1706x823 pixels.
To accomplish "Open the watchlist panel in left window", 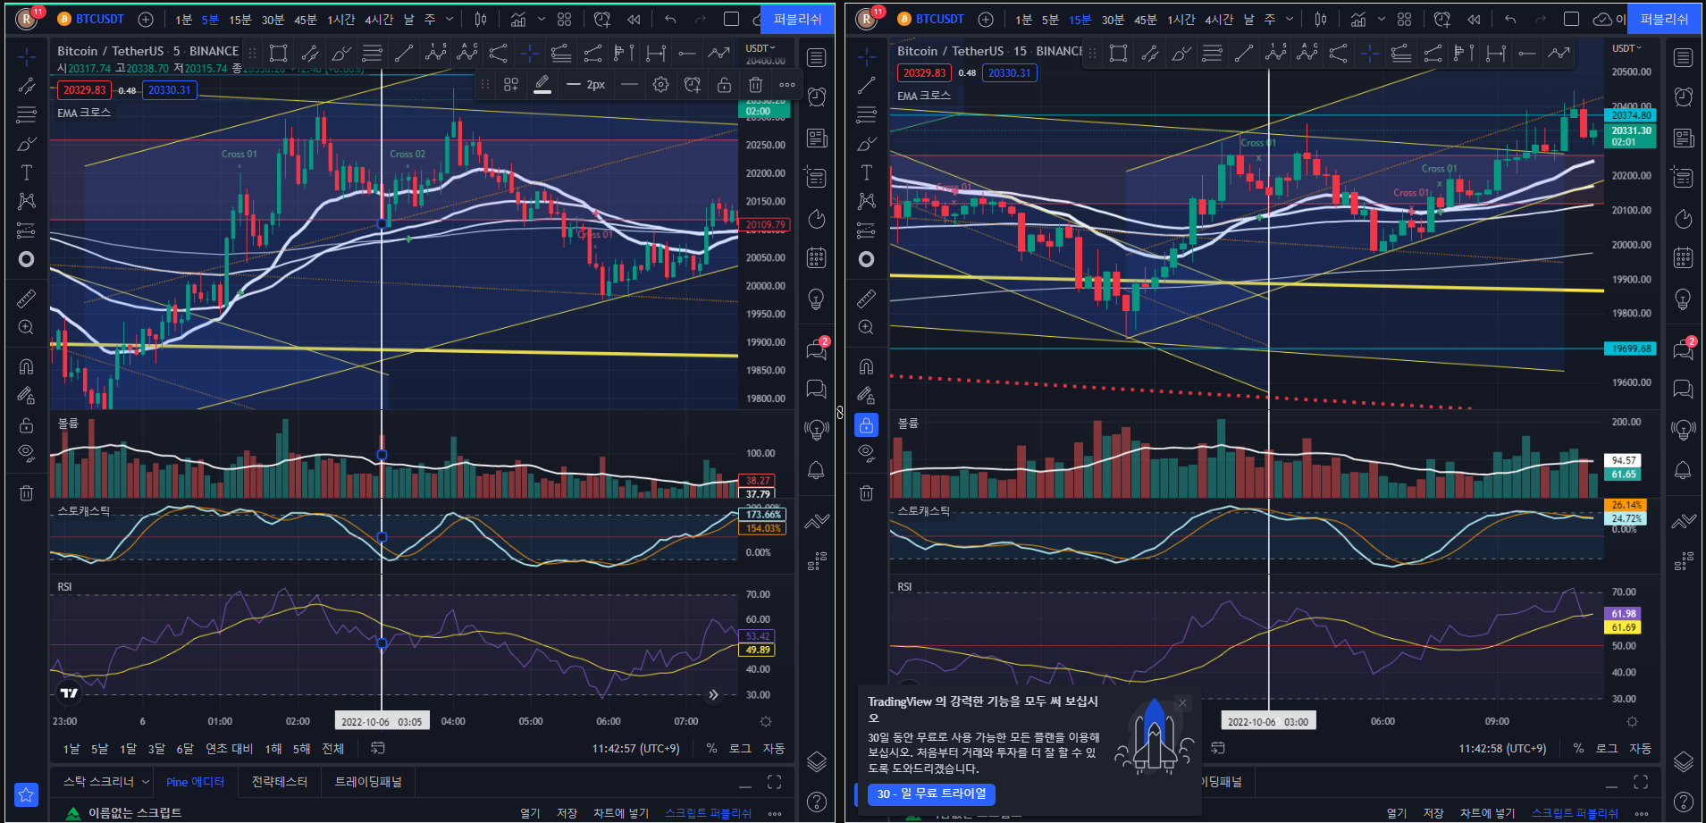I will (816, 58).
